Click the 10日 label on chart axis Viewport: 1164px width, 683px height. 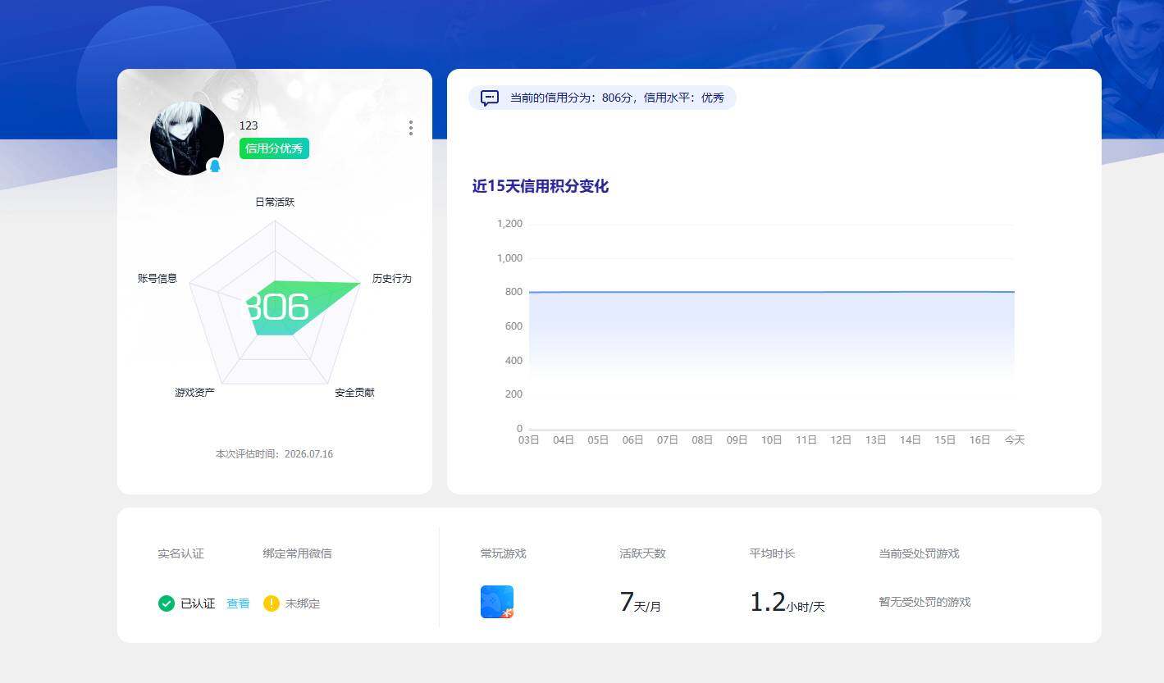click(x=772, y=440)
